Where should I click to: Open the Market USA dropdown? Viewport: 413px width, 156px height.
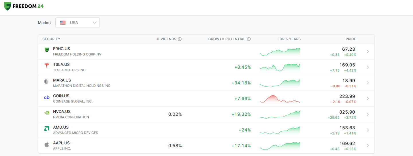pos(77,23)
